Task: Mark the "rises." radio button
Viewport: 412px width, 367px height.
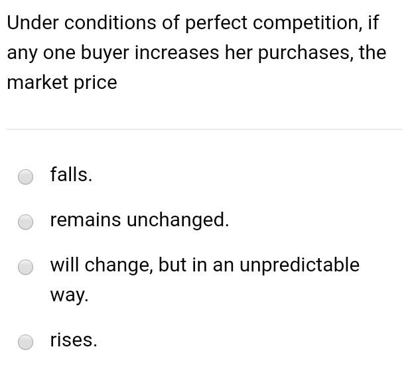Action: point(25,342)
